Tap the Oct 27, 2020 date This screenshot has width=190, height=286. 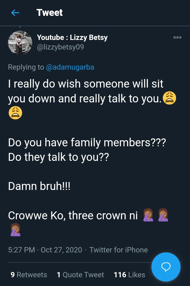click(x=61, y=250)
